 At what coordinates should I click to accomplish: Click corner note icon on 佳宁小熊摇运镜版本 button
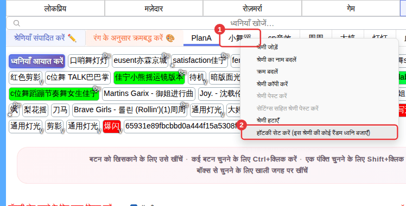(x=182, y=73)
